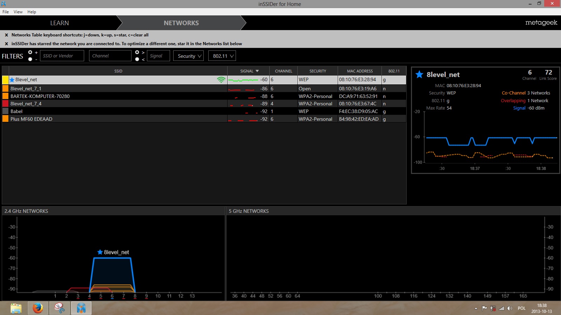The width and height of the screenshot is (561, 315).
Task: Open the 802.11 filter dropdown
Action: (x=222, y=56)
